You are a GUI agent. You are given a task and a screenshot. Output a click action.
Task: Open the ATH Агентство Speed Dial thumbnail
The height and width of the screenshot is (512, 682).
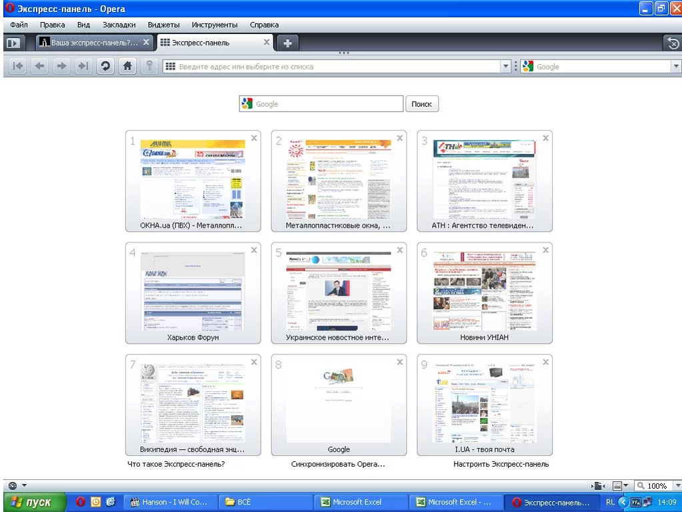pyautogui.click(x=484, y=180)
